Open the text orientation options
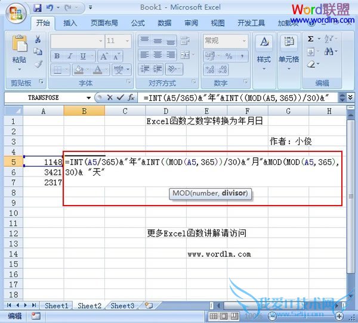This screenshot has height=323, width=358. [x=174, y=69]
